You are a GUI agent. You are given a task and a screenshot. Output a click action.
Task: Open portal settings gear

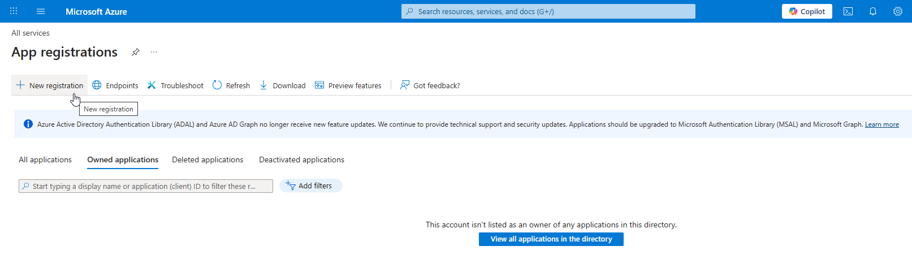898,11
